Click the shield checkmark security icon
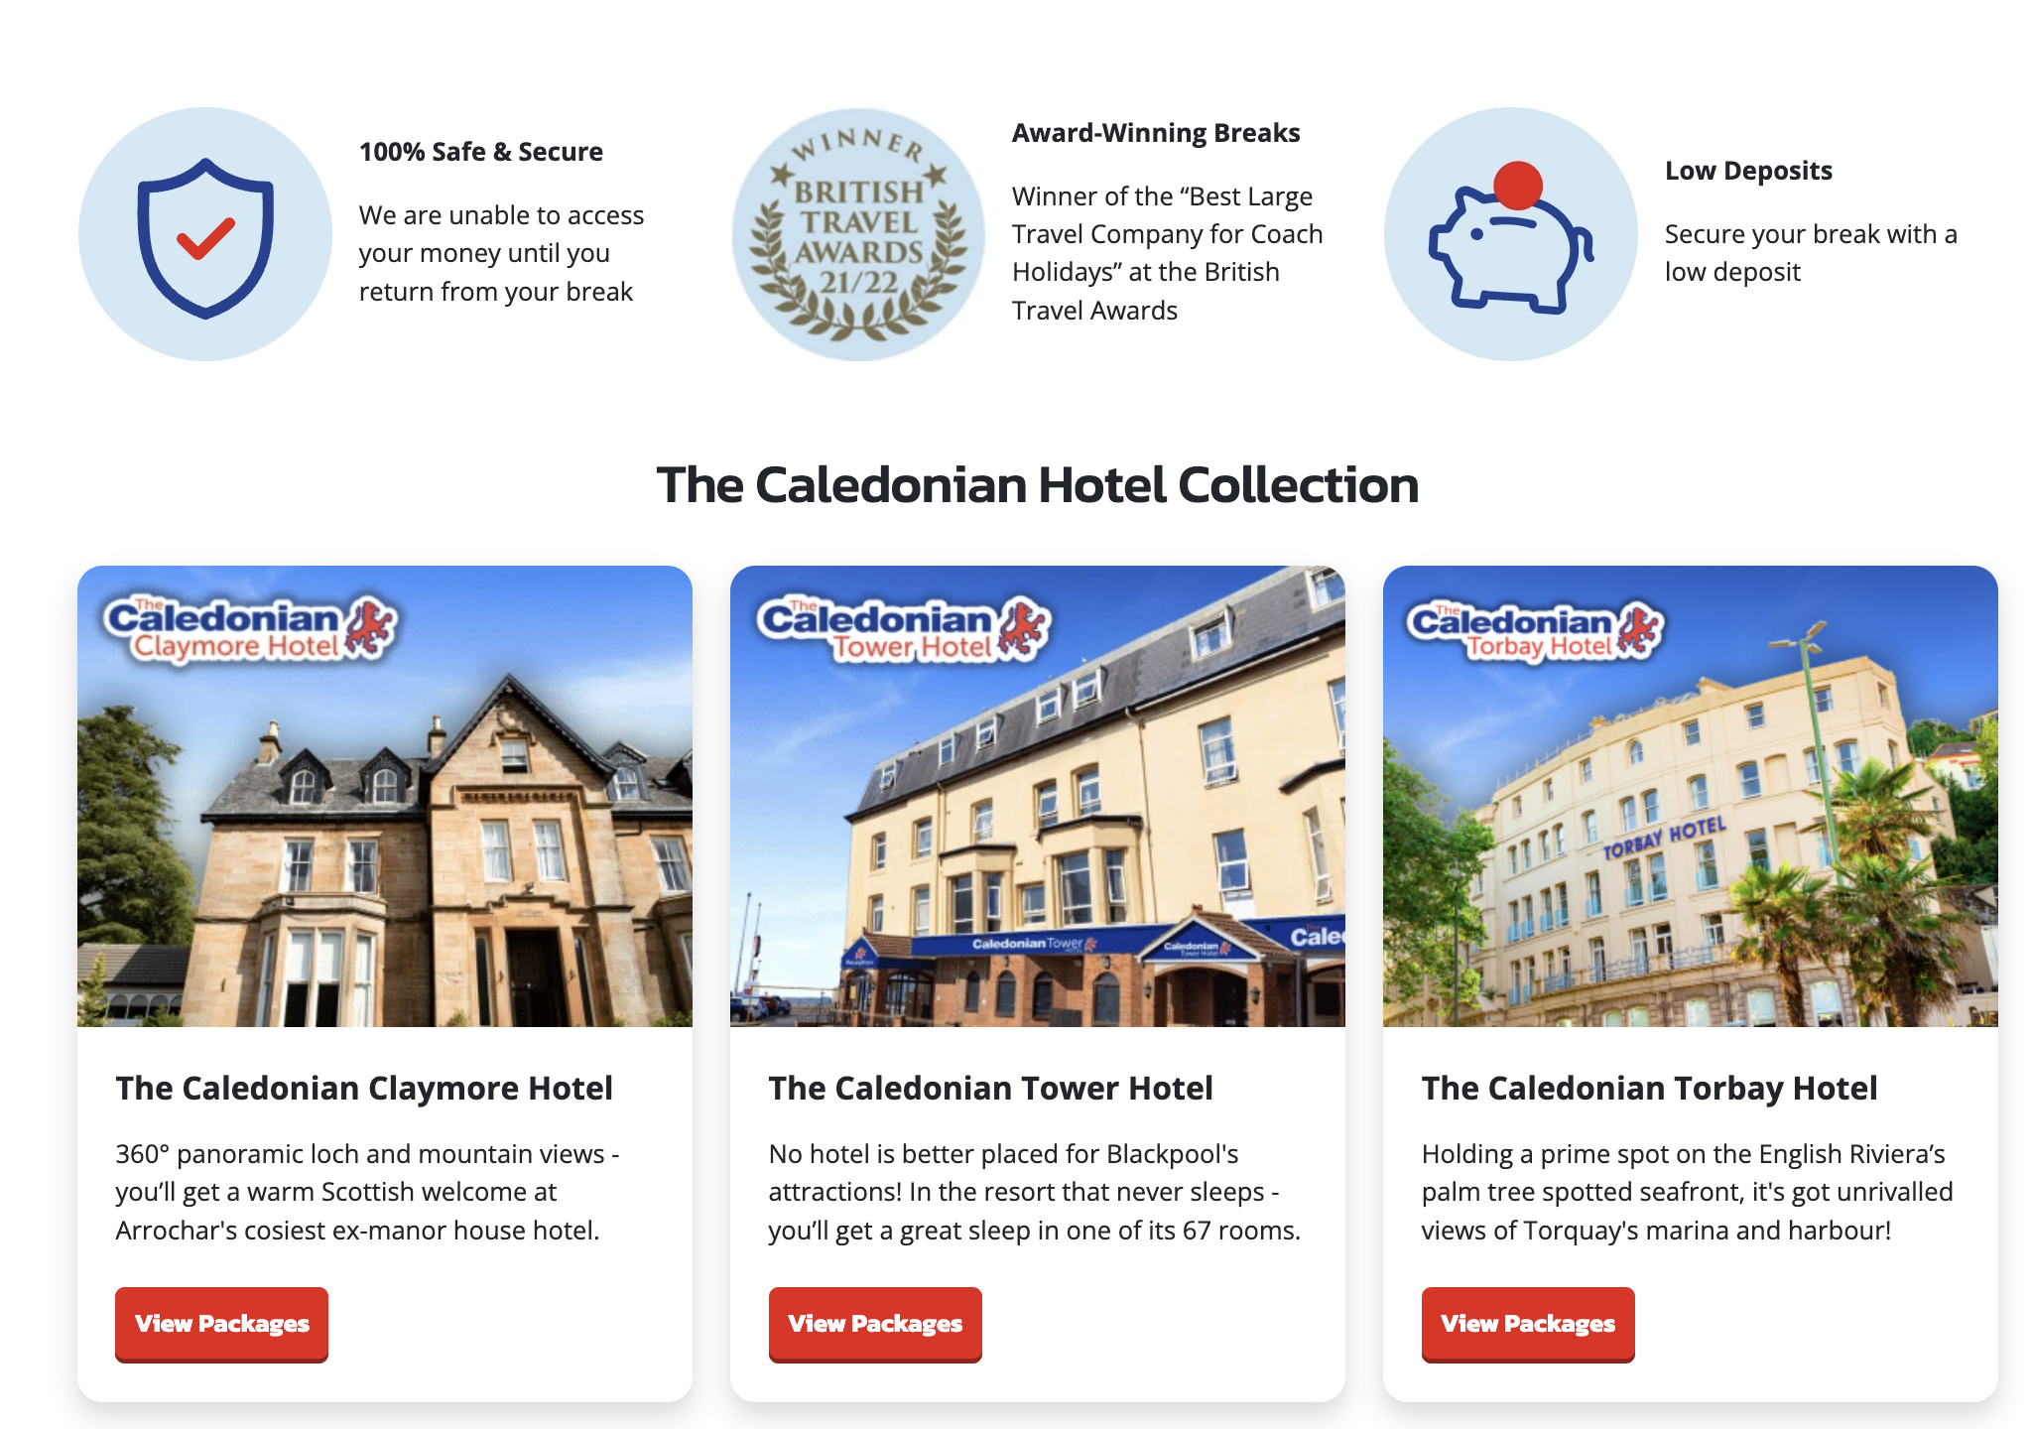2032x1429 pixels. click(x=205, y=234)
